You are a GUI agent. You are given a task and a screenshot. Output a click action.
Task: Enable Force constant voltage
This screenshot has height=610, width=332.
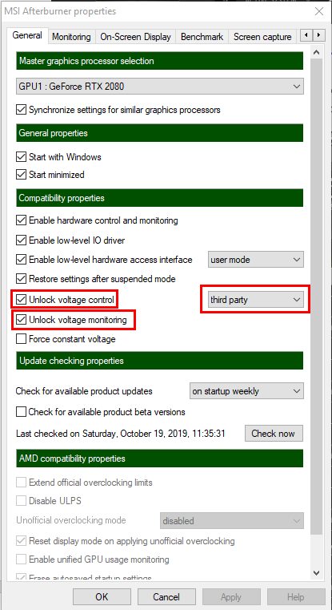(x=21, y=339)
